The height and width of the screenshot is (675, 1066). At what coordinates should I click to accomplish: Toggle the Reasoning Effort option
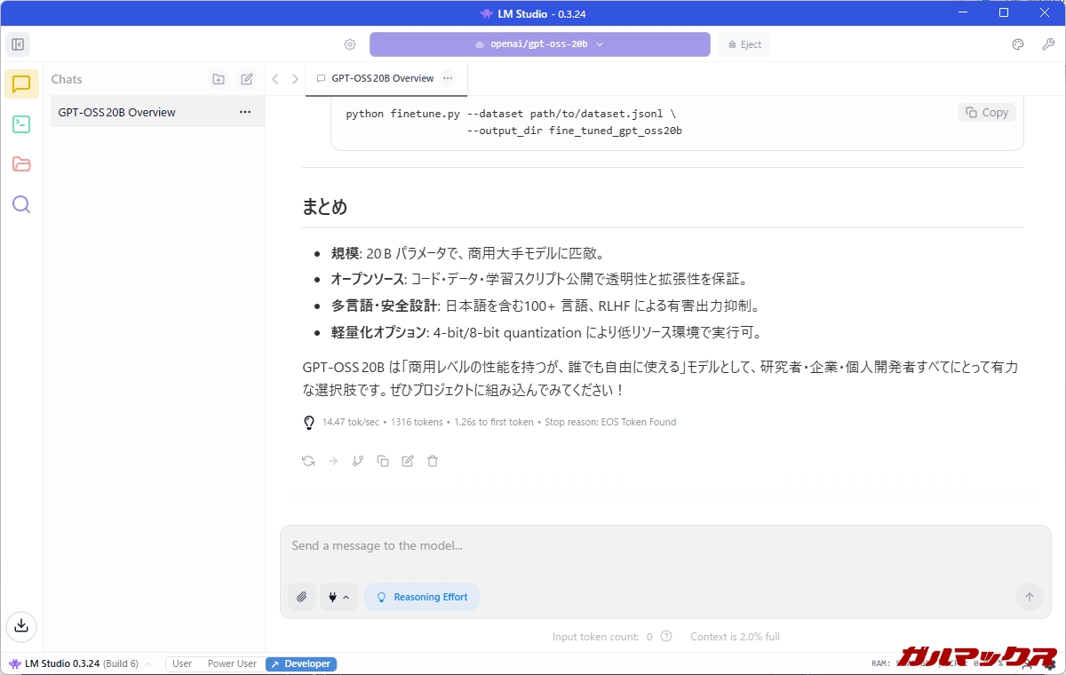(x=422, y=597)
